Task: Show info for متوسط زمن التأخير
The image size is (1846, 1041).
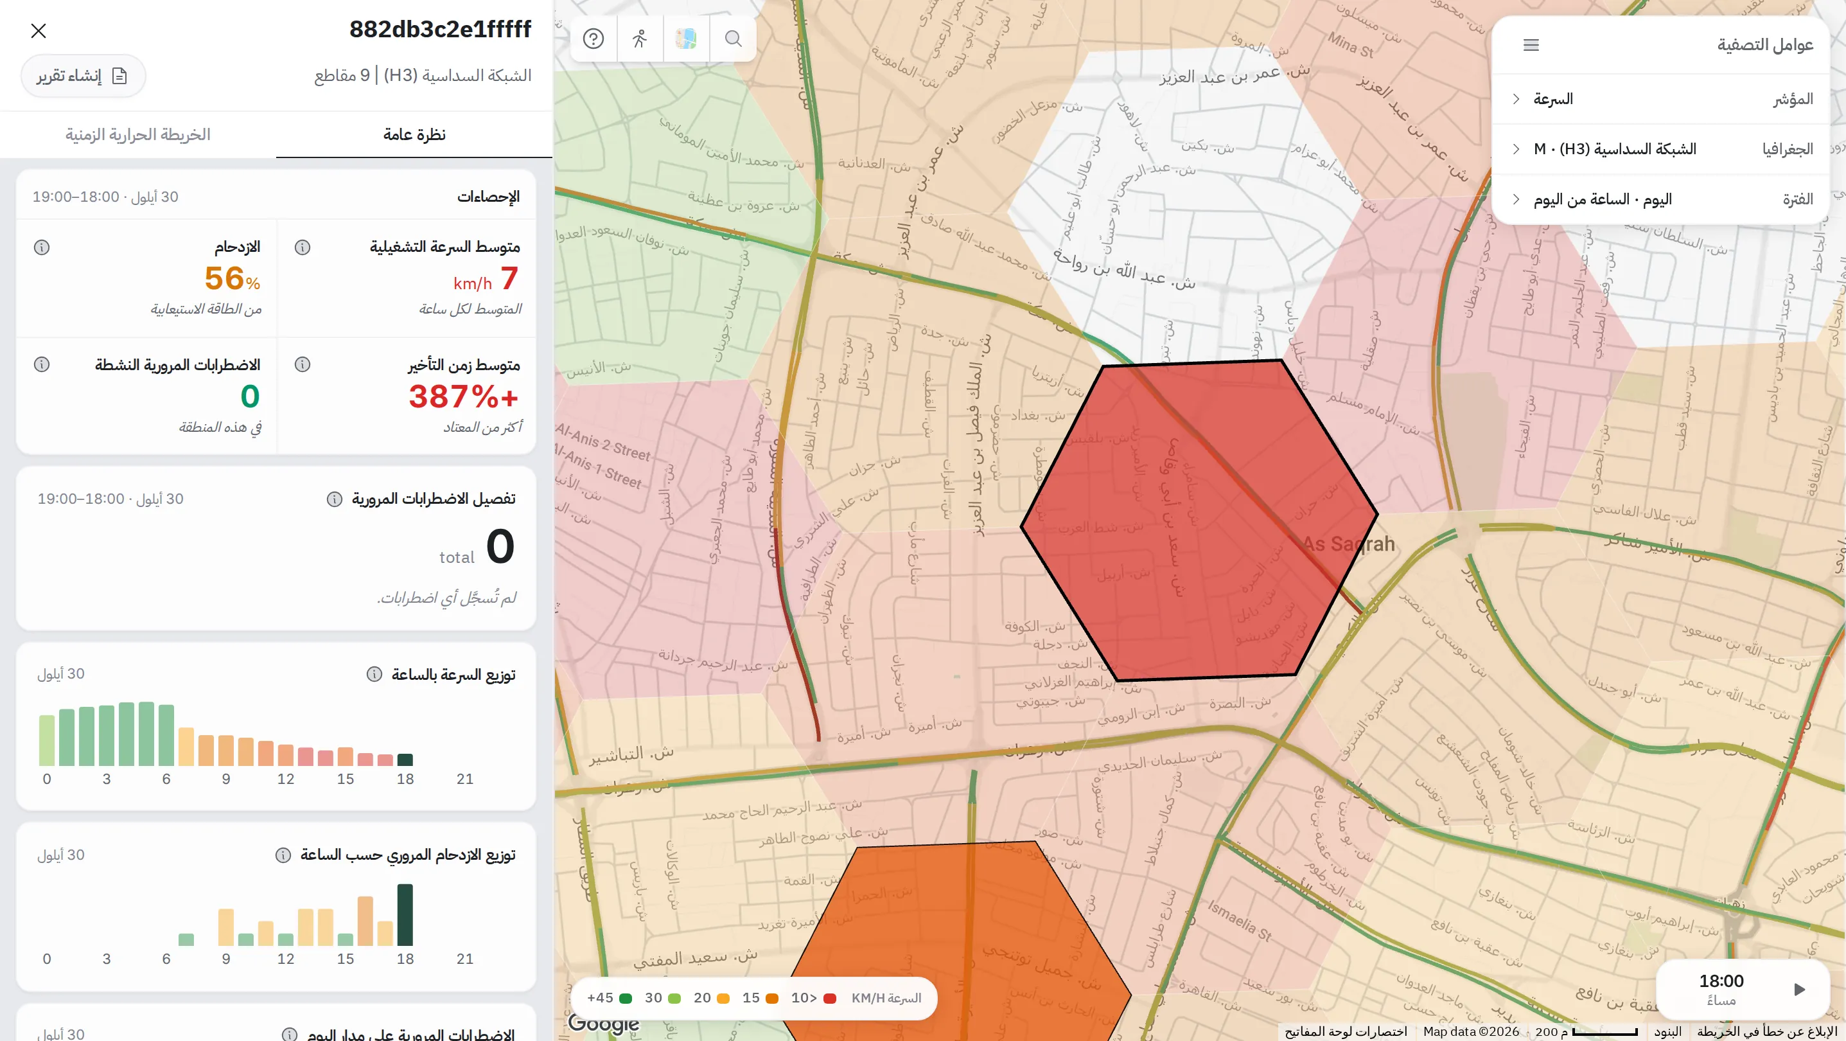Action: point(303,365)
